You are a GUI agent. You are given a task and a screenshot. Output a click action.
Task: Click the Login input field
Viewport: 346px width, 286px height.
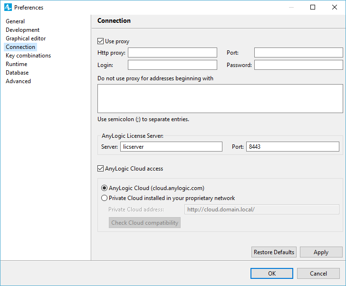point(173,65)
